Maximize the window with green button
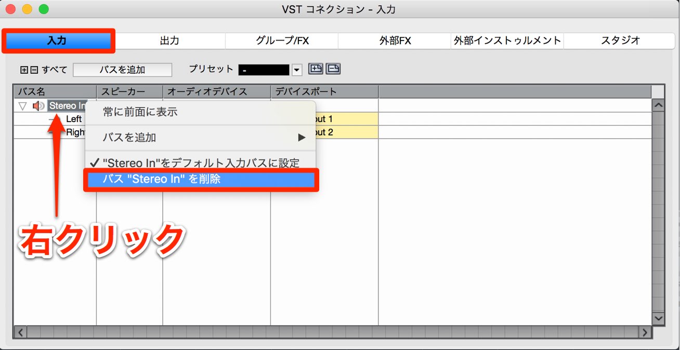 pyautogui.click(x=44, y=9)
